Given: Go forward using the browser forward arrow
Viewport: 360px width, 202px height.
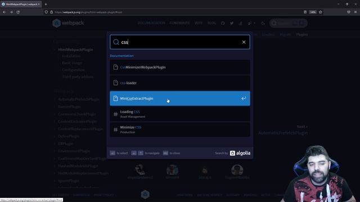Looking at the screenshot, I should 11,12.
